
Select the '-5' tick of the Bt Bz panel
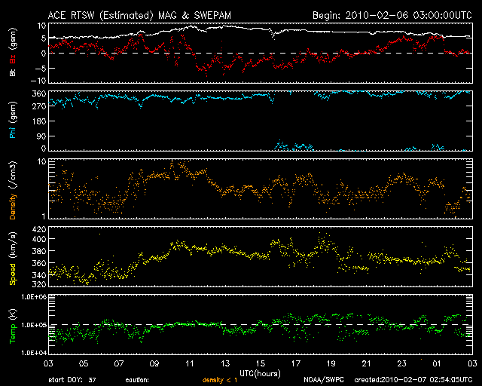(x=40, y=68)
